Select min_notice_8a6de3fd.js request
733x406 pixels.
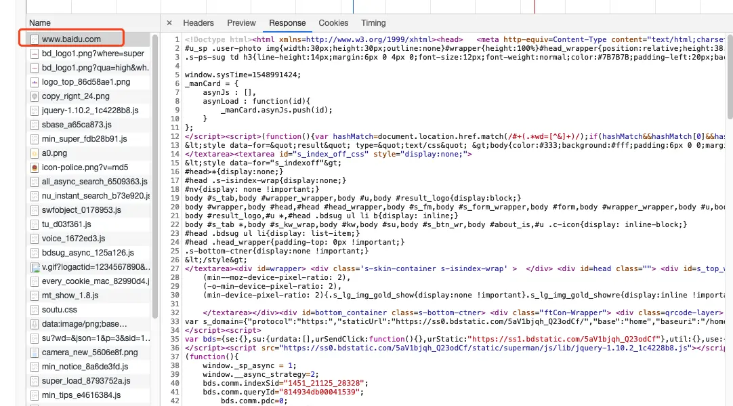[x=88, y=367]
